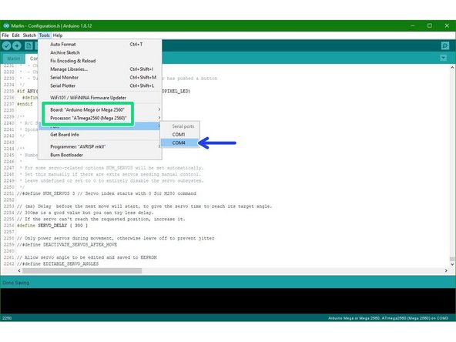The width and height of the screenshot is (456, 342).
Task: Click vertical scrollbar down arrow
Action: tap(452, 264)
